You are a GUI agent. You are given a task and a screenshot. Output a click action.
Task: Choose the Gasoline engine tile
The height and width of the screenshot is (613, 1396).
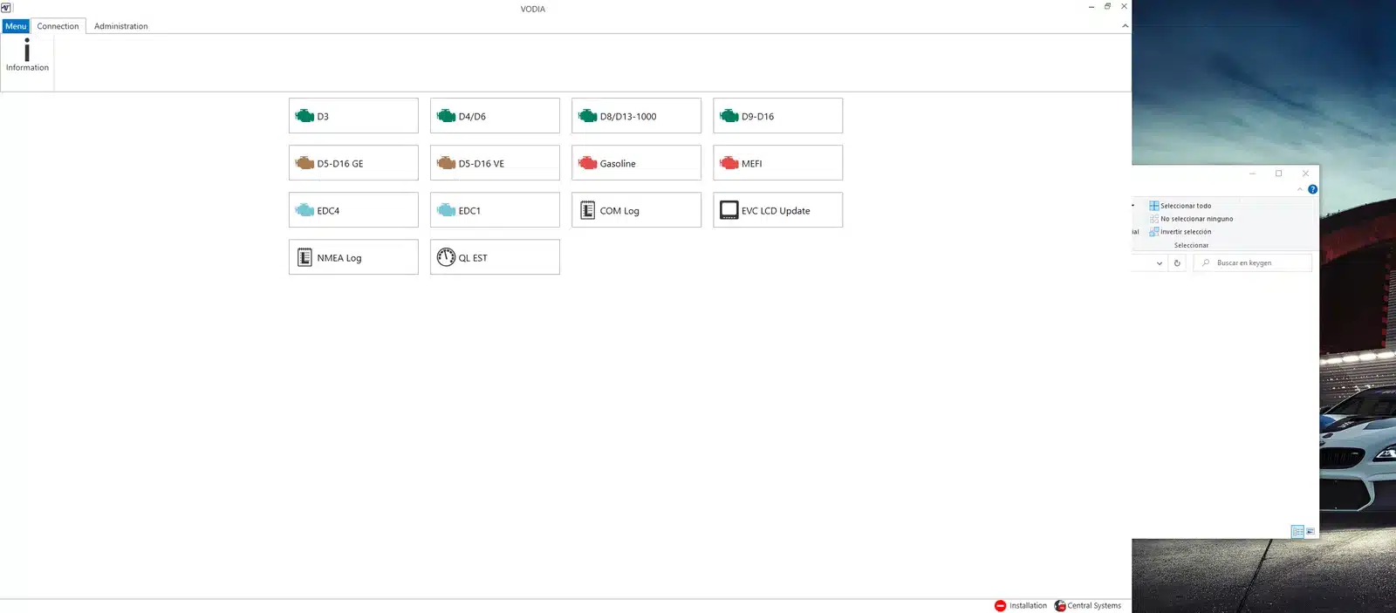[636, 163]
